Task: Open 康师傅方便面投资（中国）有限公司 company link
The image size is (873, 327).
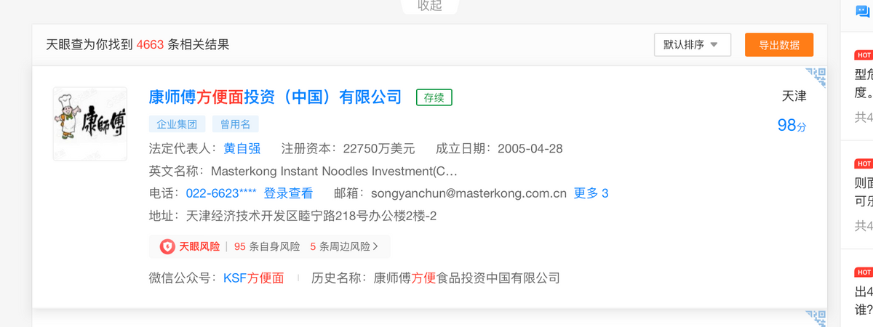Action: 275,97
